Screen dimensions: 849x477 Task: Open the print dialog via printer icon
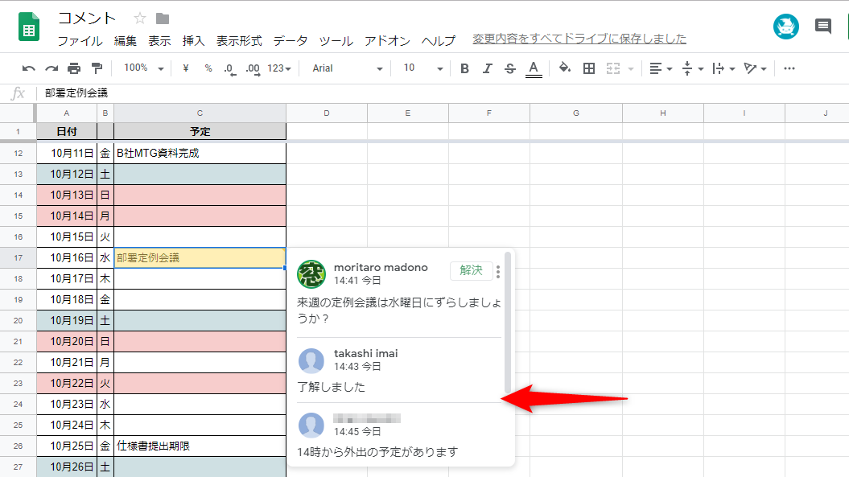tap(72, 68)
